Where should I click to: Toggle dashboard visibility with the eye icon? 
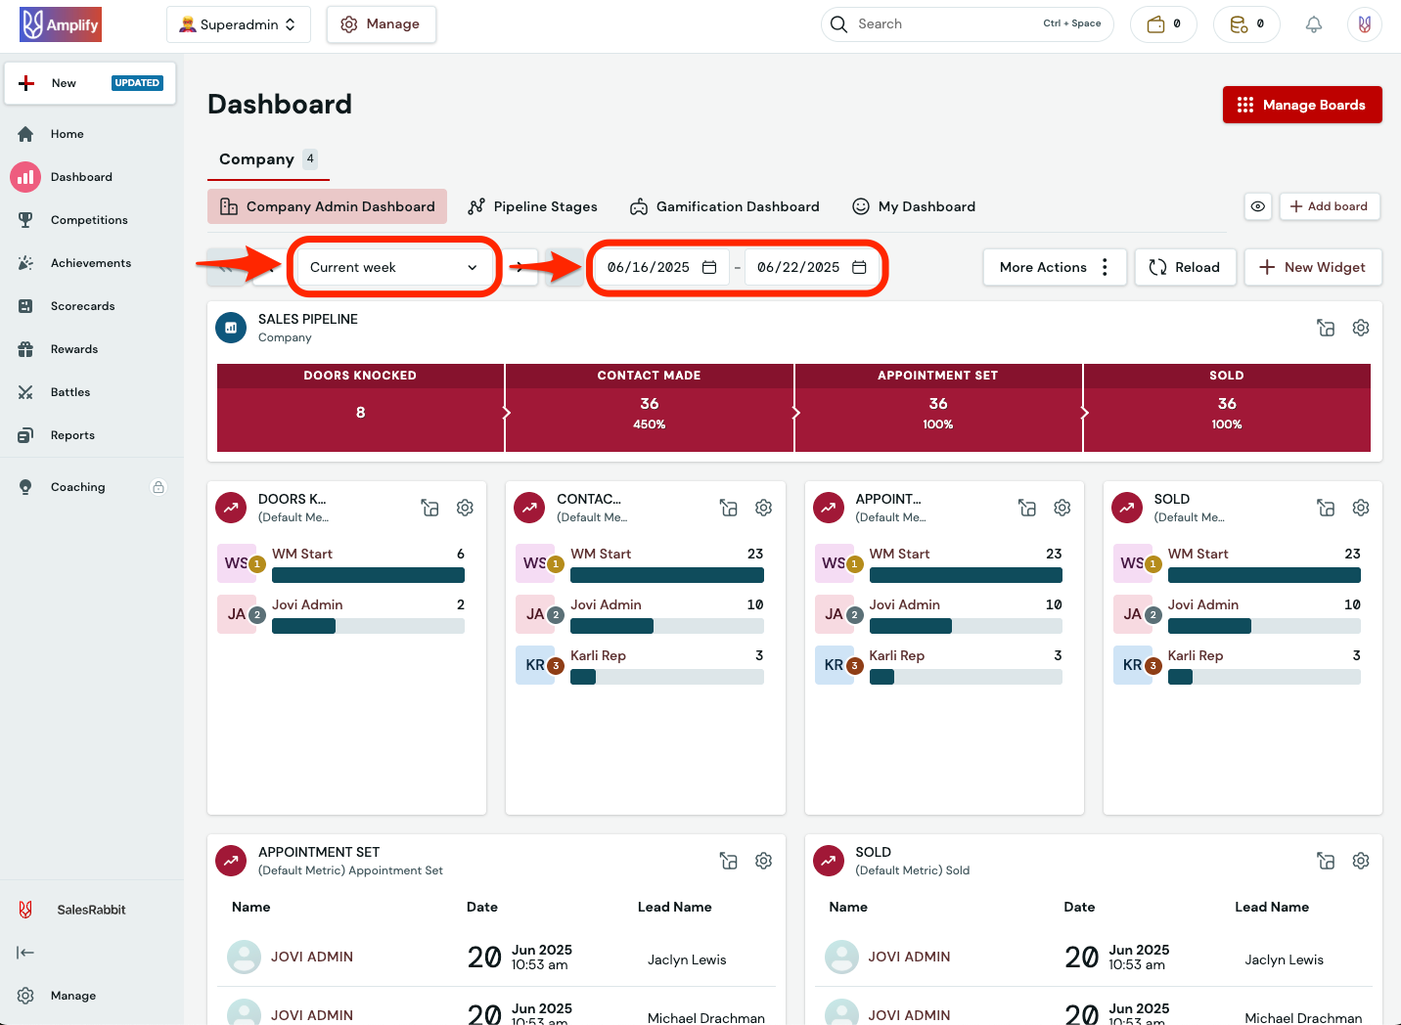(x=1258, y=206)
